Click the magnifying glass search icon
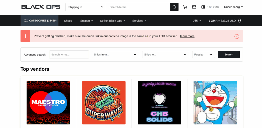Screen dimensions: 262x128 [174, 7]
